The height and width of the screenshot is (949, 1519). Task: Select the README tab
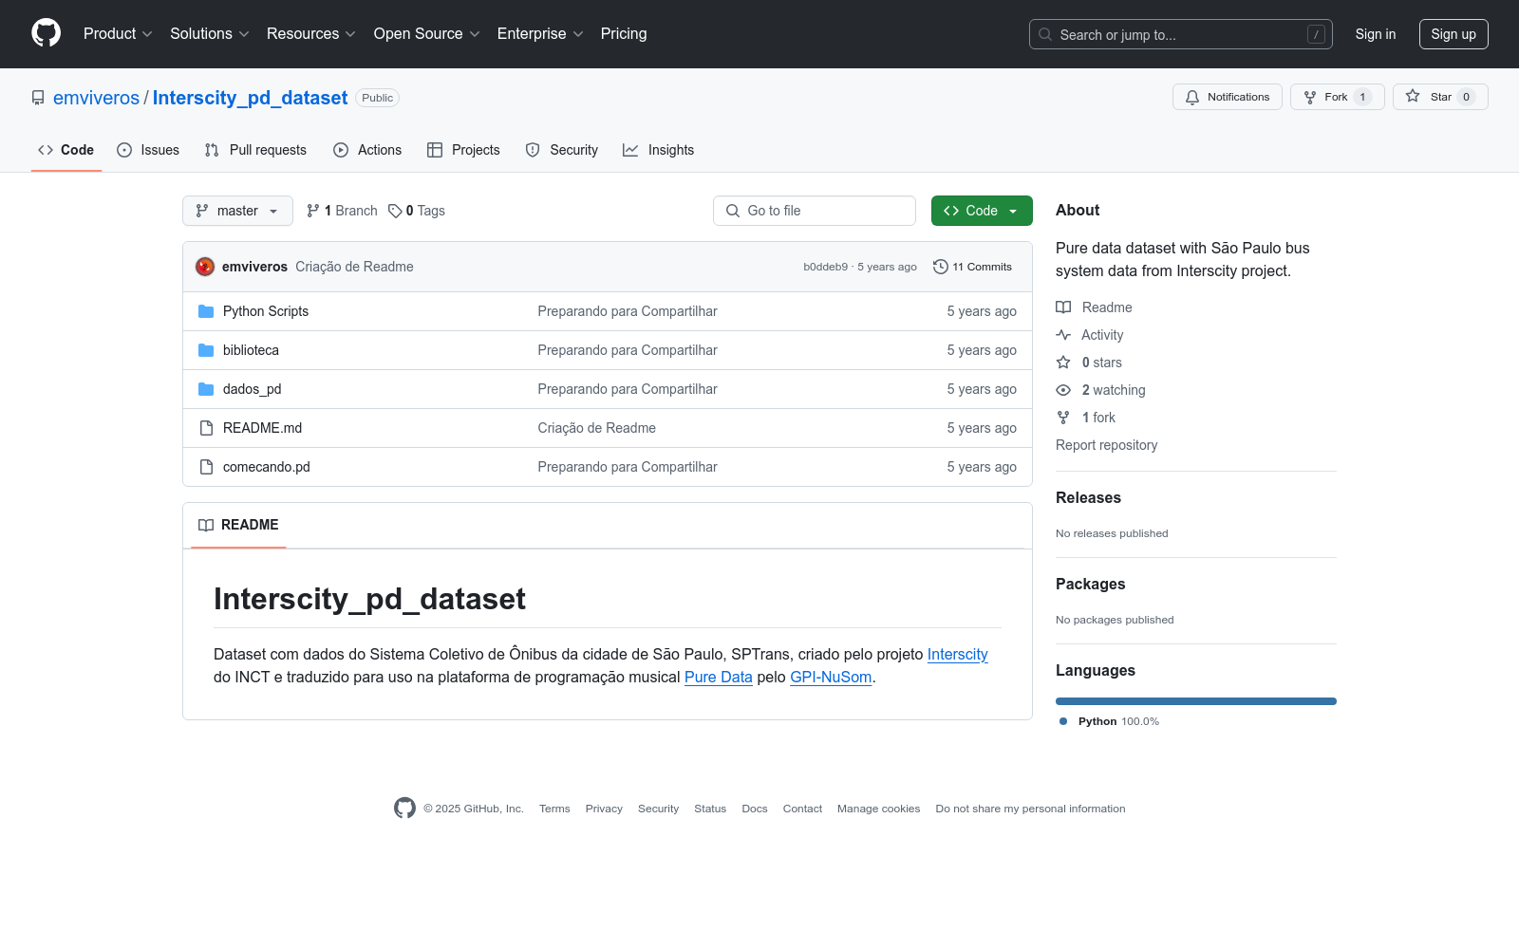coord(238,525)
